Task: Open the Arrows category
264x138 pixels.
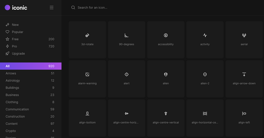Action: point(31,73)
